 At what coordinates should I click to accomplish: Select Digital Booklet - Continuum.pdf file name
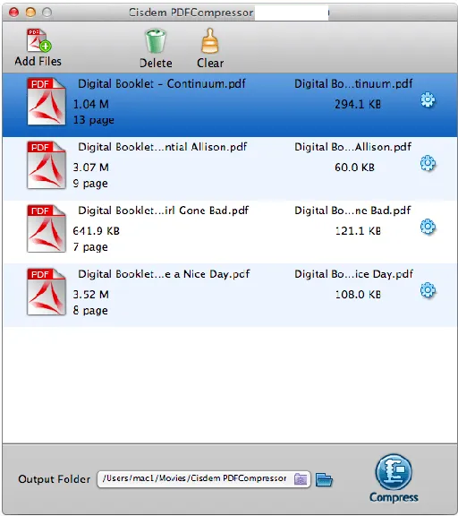click(x=162, y=83)
